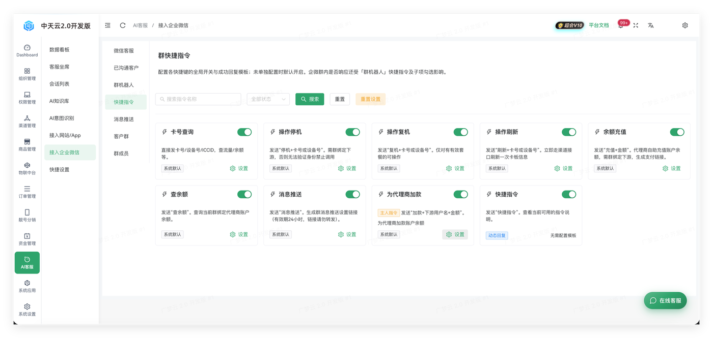Screen dimensions: 713x338
Task: Toggle the 余额充值 command switch
Action: (677, 132)
